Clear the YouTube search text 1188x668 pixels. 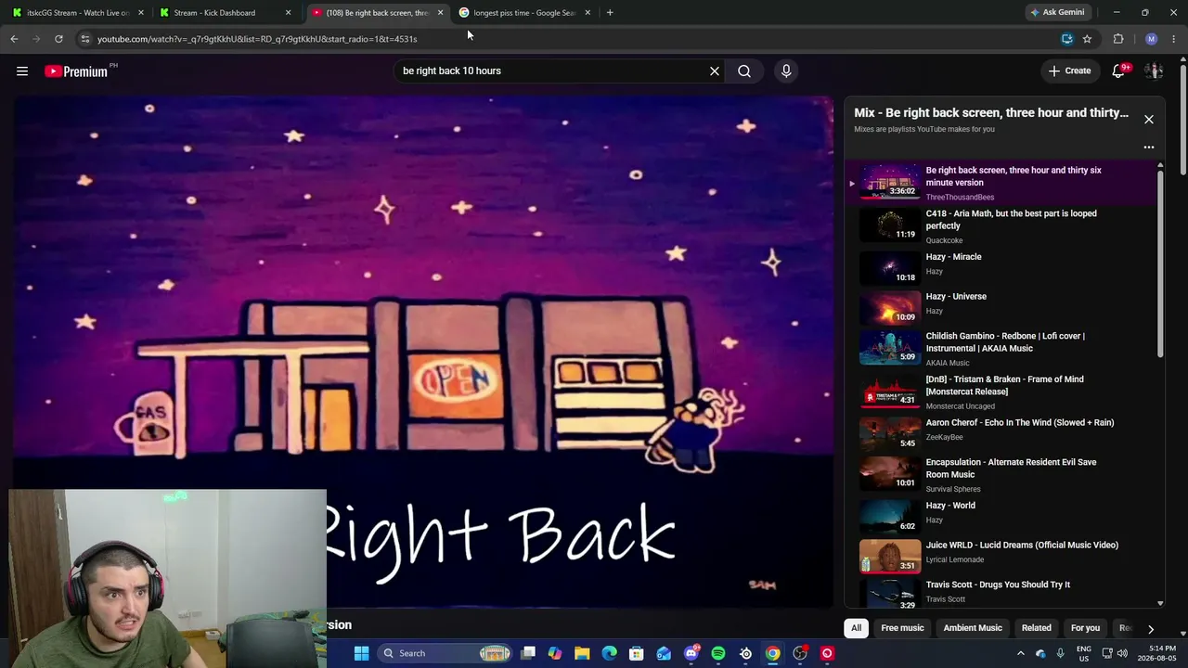click(715, 71)
